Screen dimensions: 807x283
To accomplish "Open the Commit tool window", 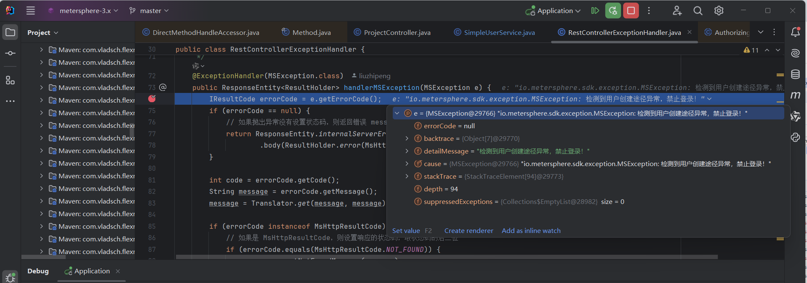I will [x=11, y=53].
